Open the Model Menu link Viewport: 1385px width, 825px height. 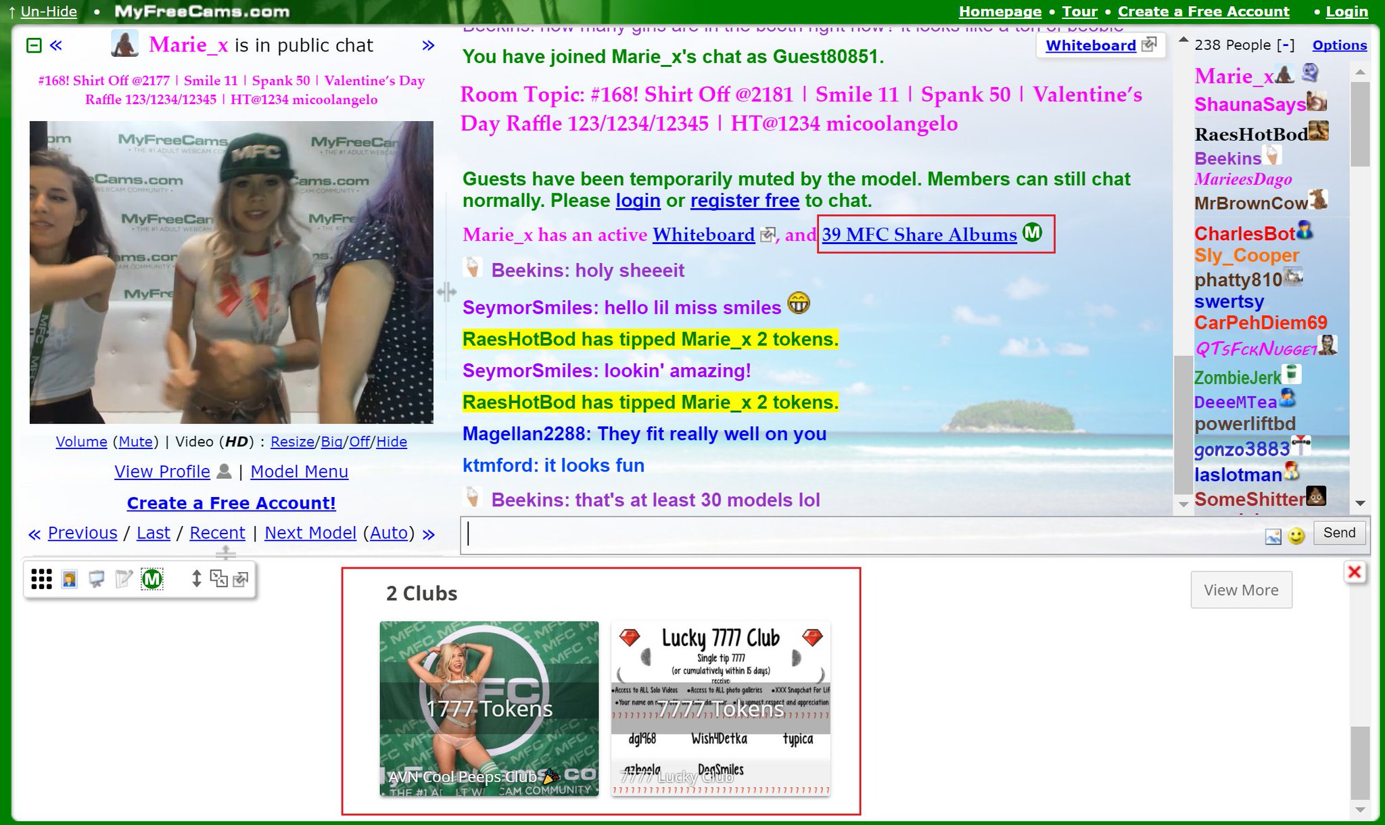(x=299, y=471)
